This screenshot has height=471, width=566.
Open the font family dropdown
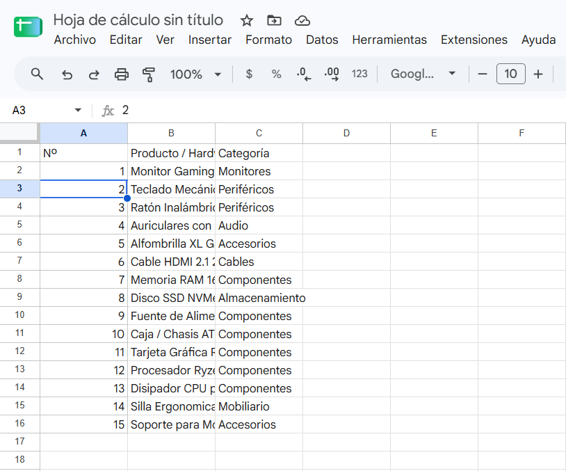(423, 74)
